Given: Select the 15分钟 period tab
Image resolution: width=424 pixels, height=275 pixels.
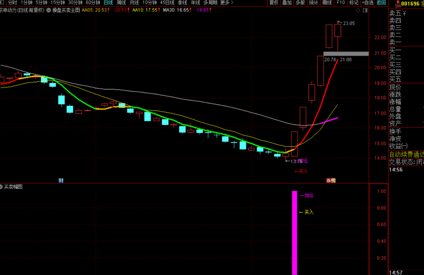Looking at the screenshot, I should point(58,3).
